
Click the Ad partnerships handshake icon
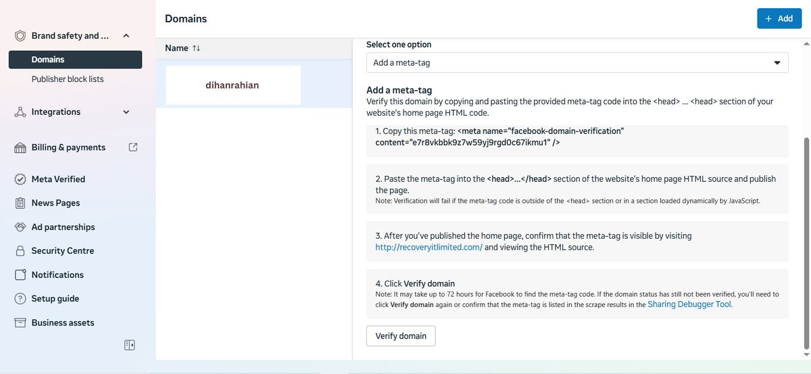(x=20, y=227)
